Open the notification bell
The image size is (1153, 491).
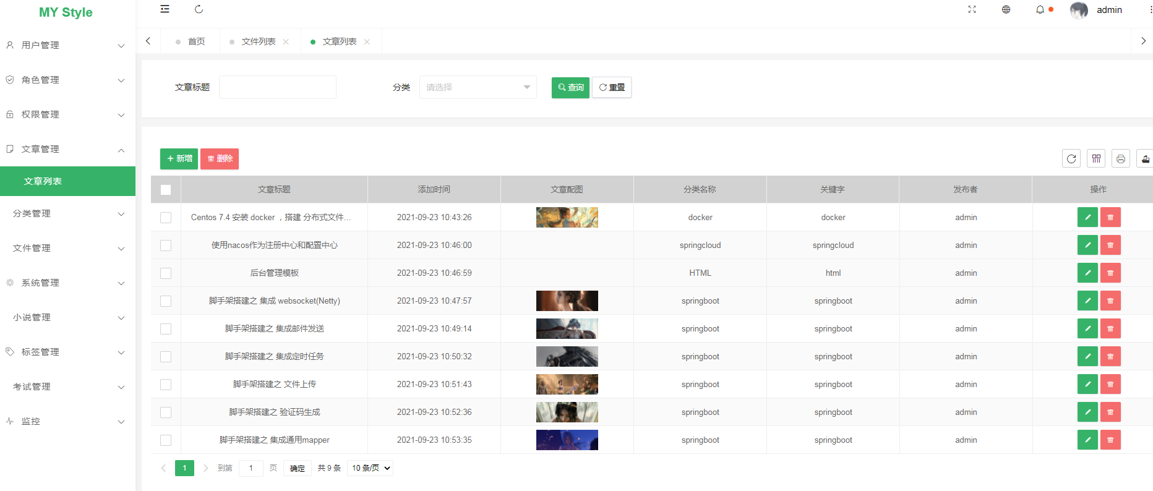tap(1040, 9)
